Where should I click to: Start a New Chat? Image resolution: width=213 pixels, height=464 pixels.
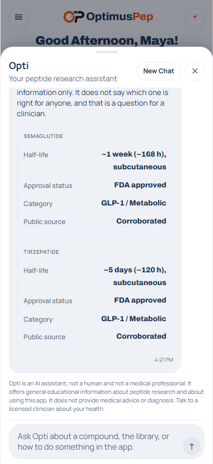coord(158,71)
